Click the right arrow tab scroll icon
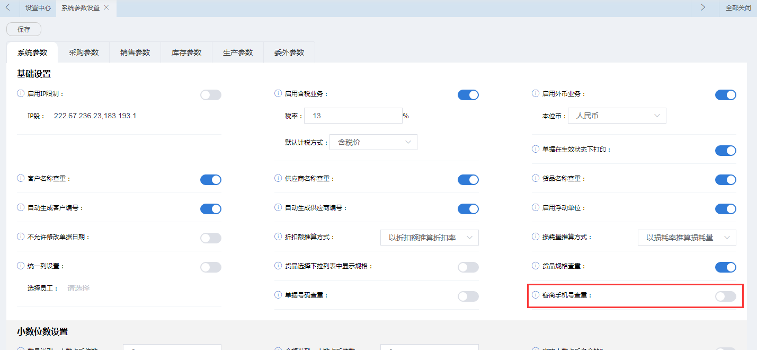Viewport: 757px width, 350px height. tap(703, 8)
